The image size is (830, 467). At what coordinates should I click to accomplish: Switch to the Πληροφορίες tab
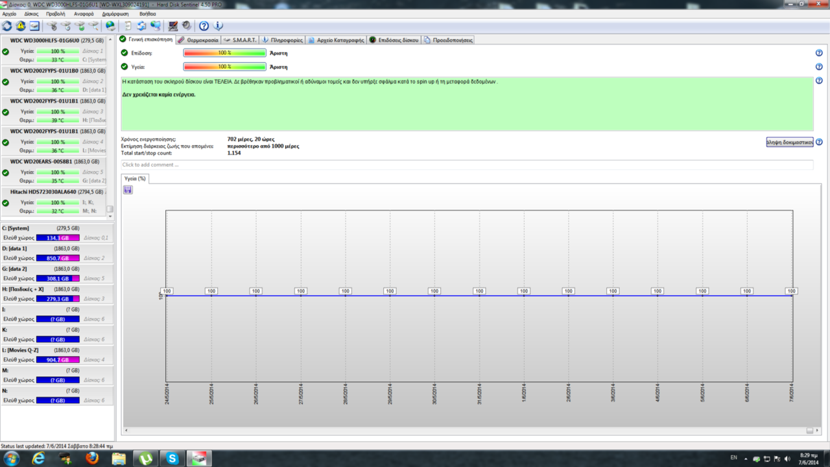pyautogui.click(x=282, y=40)
